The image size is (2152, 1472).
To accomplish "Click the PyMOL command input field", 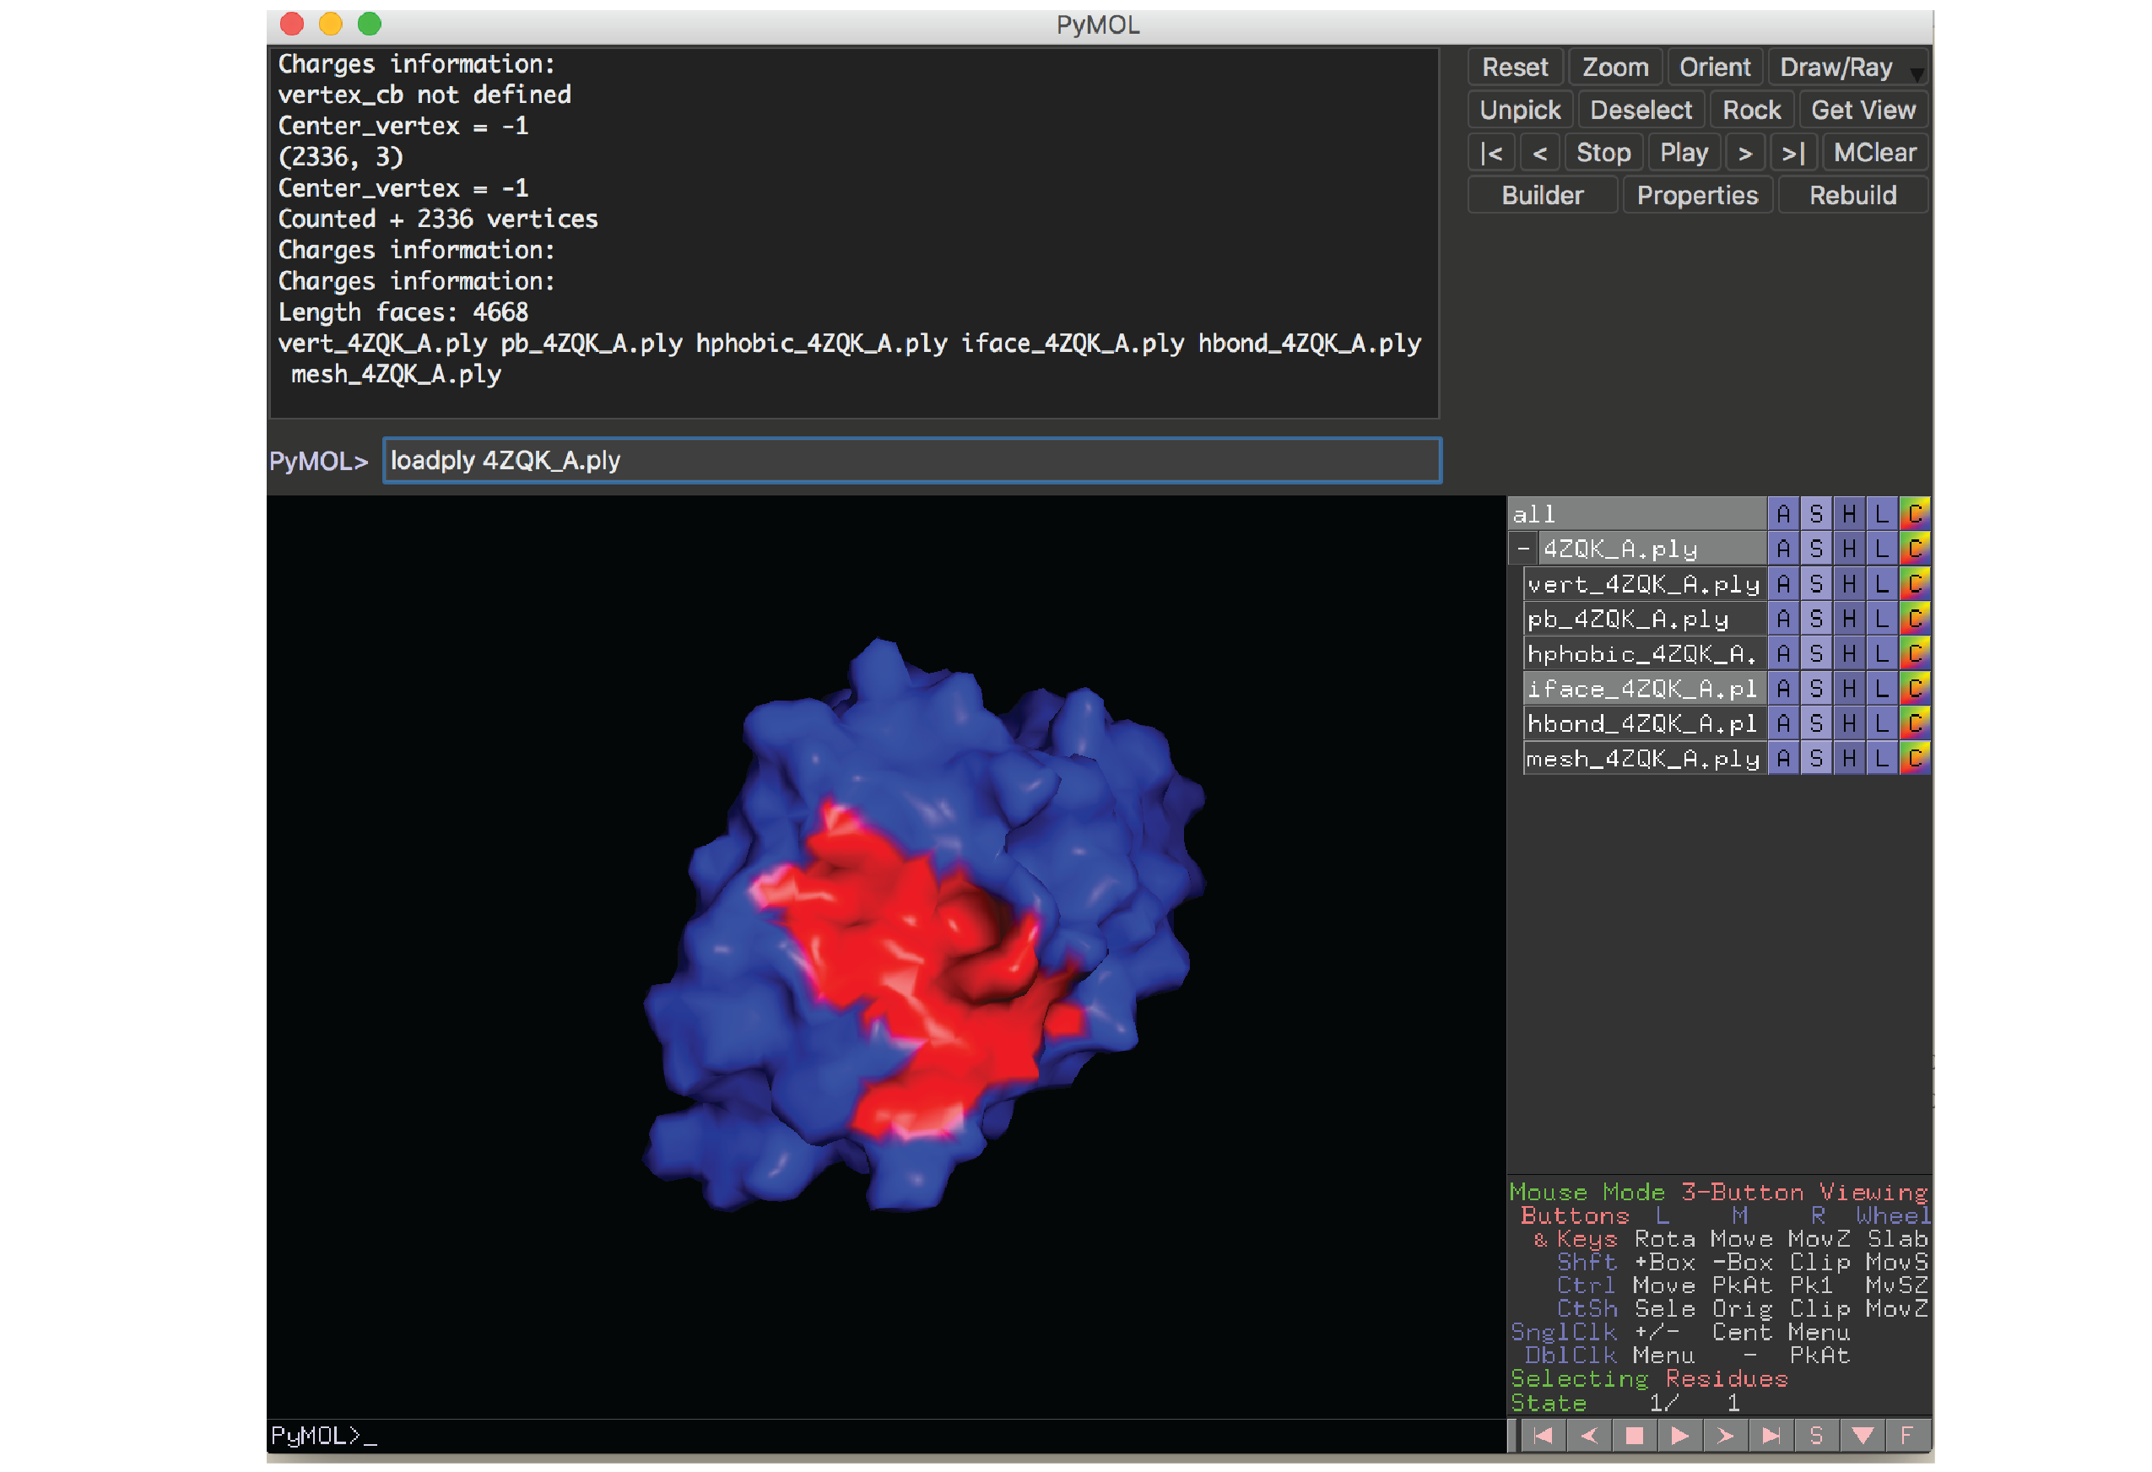I will tap(911, 460).
